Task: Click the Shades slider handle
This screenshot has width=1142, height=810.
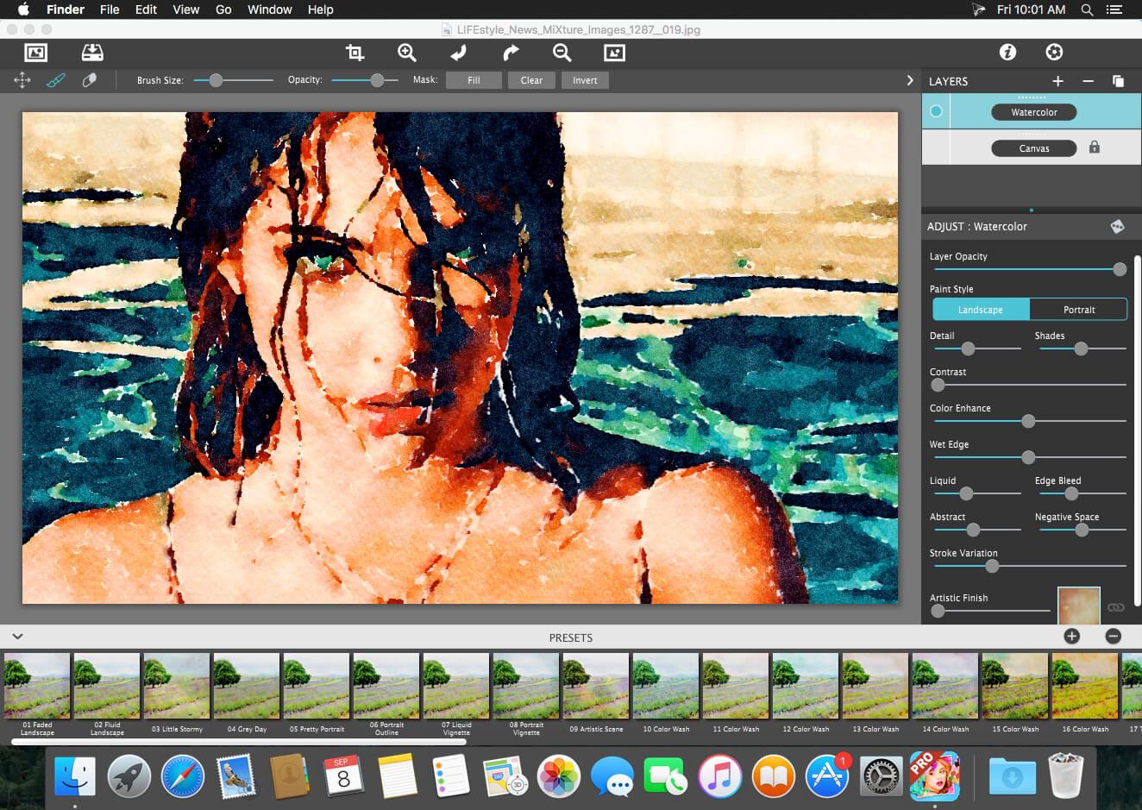Action: click(1081, 348)
